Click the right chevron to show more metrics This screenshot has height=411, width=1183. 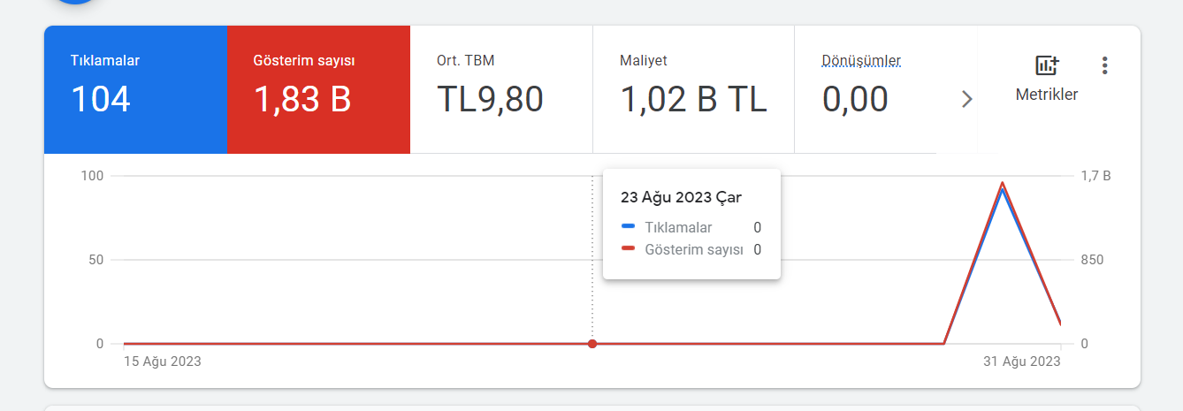966,99
